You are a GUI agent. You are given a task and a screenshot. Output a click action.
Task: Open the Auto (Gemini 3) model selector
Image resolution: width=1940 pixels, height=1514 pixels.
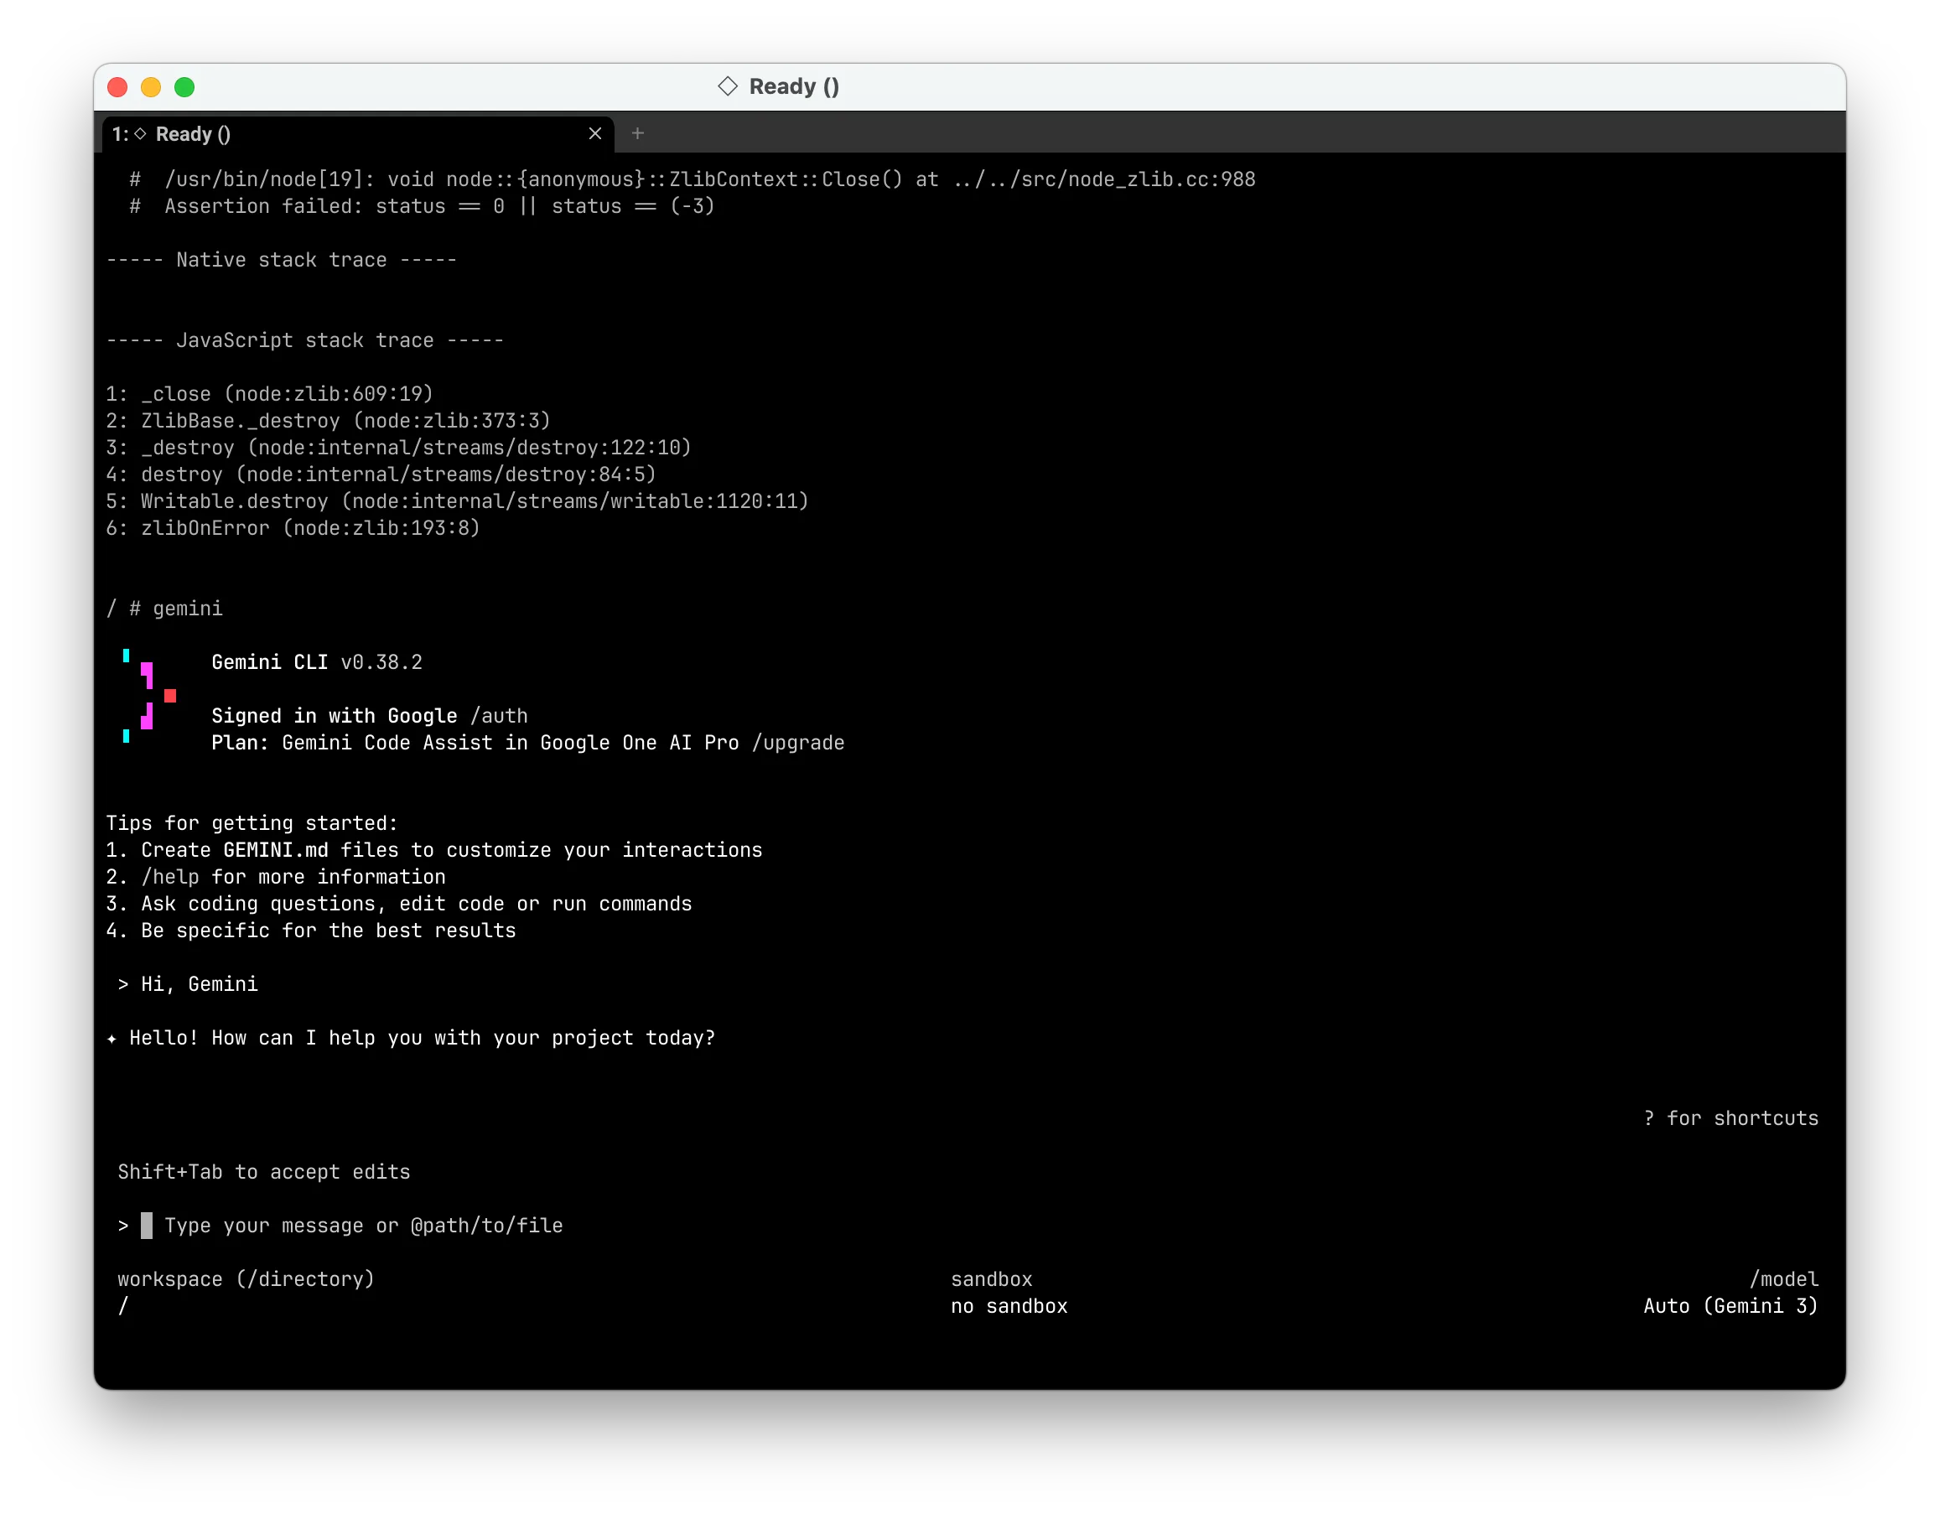coord(1729,1305)
